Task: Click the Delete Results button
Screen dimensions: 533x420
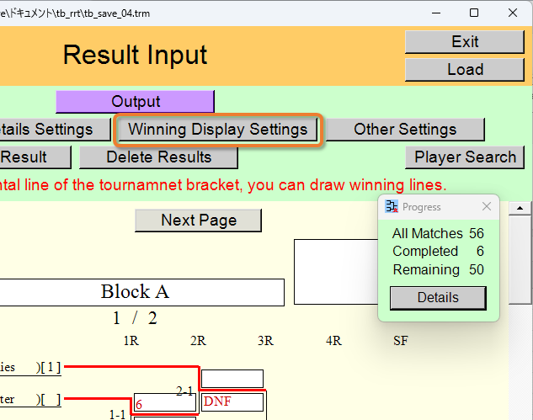Action: point(159,157)
